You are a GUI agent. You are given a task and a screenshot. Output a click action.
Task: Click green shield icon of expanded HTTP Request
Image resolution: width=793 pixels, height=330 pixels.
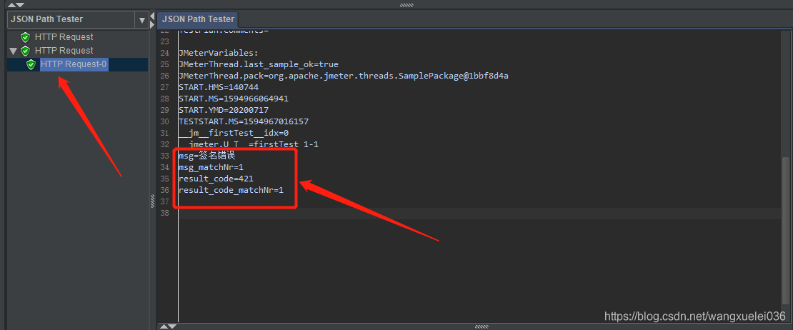pyautogui.click(x=26, y=51)
